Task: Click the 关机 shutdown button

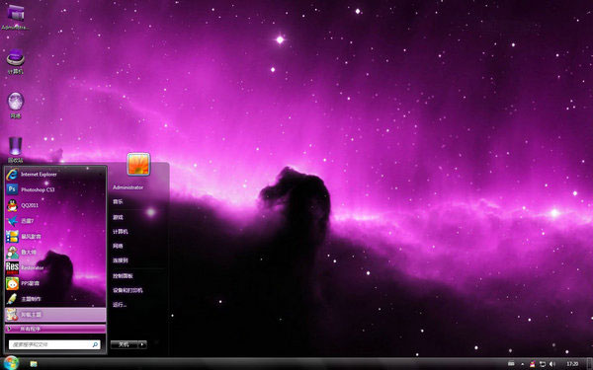Action: pos(125,344)
